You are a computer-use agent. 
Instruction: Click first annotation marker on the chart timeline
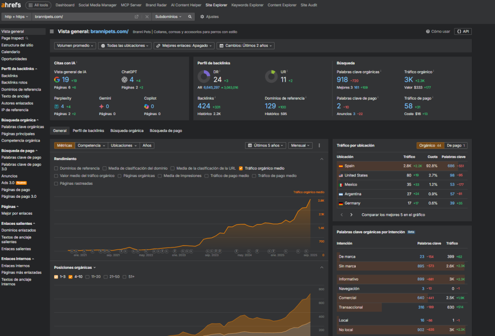point(72,251)
